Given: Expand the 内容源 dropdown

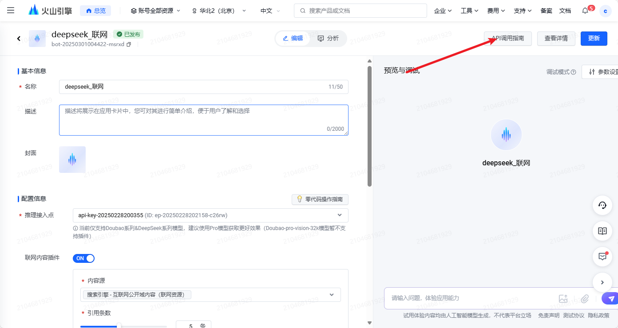Looking at the screenshot, I should (x=211, y=295).
